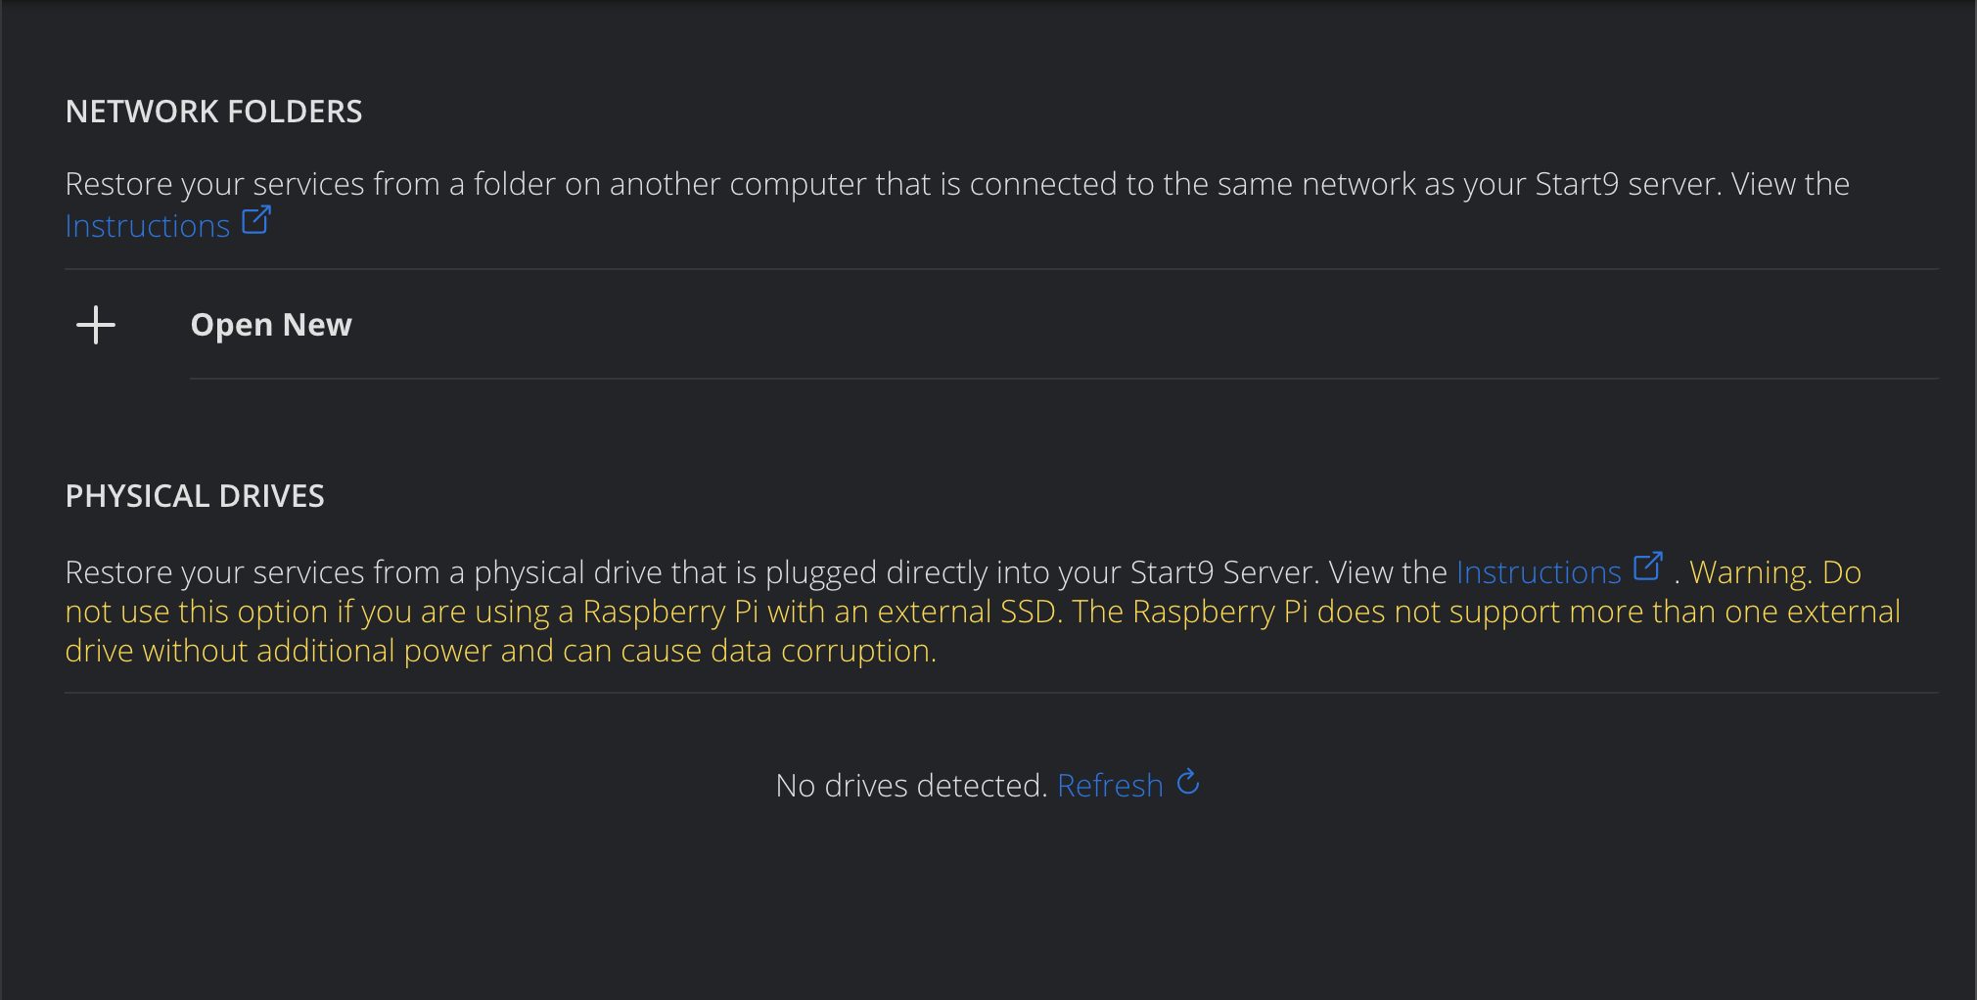Click the No drives detected message
The width and height of the screenshot is (1977, 1000).
(x=910, y=785)
